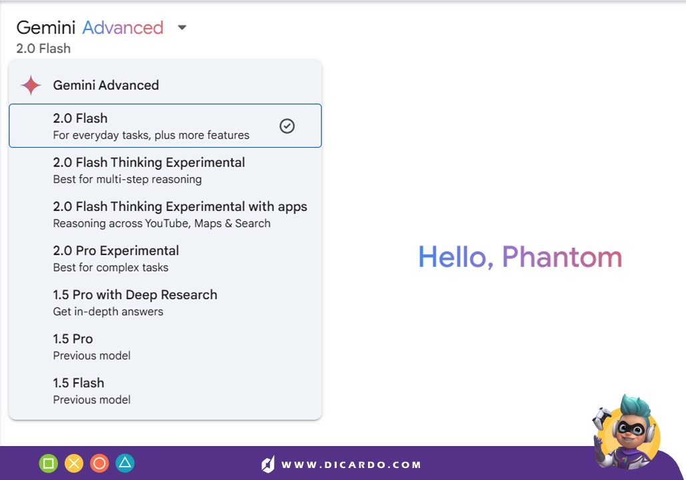686x480 pixels.
Task: Click 'Best for complex tasks' description
Action: pyautogui.click(x=111, y=268)
